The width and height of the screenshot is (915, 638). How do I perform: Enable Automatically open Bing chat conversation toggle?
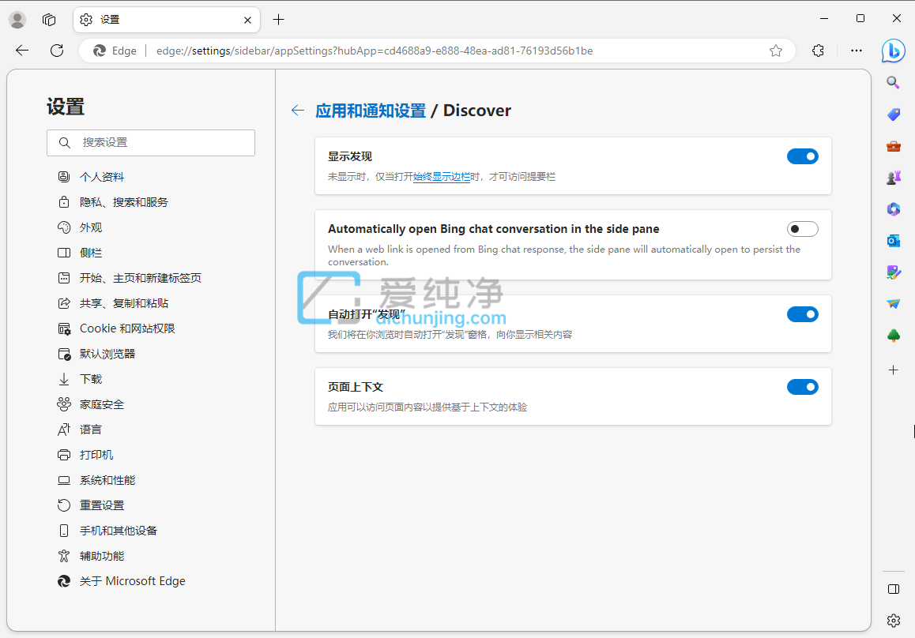(802, 228)
